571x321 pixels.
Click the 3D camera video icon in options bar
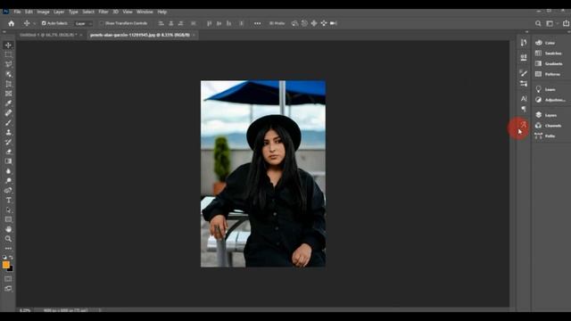pos(333,23)
